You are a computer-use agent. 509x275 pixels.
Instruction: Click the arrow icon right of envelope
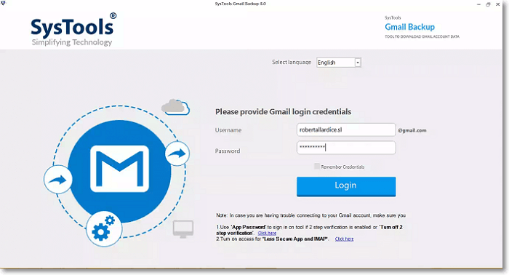(177, 154)
